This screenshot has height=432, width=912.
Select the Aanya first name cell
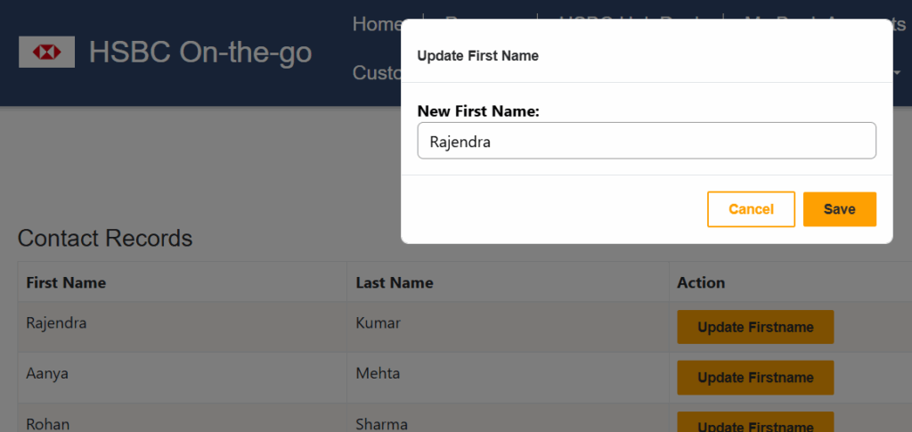tap(47, 374)
